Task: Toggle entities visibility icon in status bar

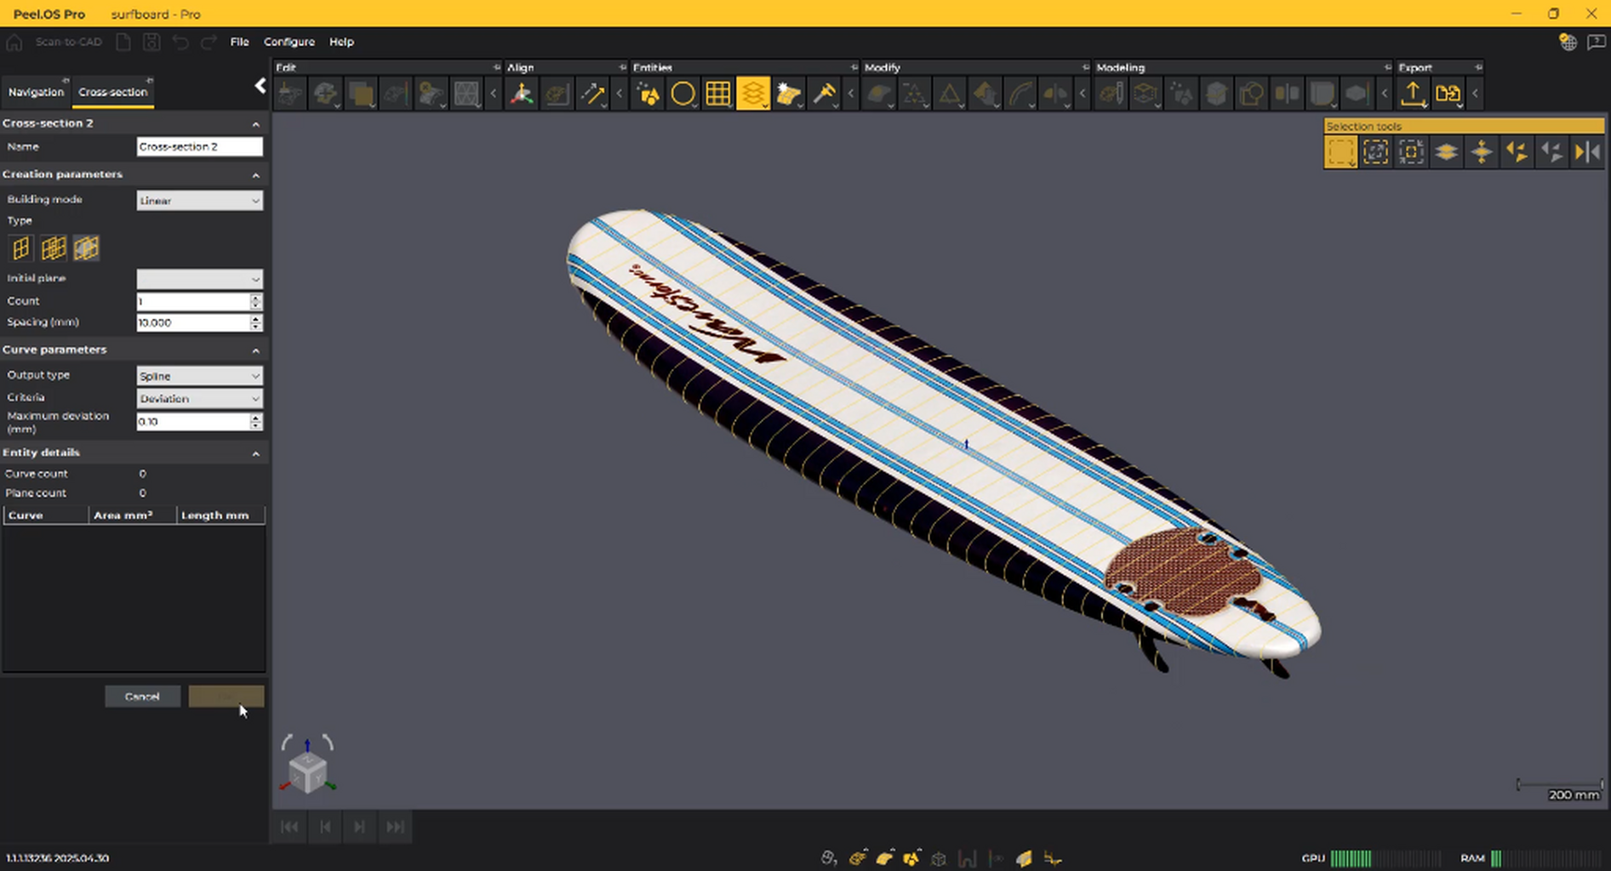Action: pyautogui.click(x=912, y=858)
